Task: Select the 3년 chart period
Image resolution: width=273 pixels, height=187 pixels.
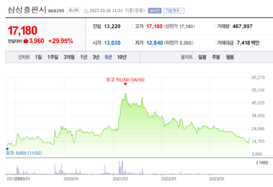Action: click(x=96, y=57)
